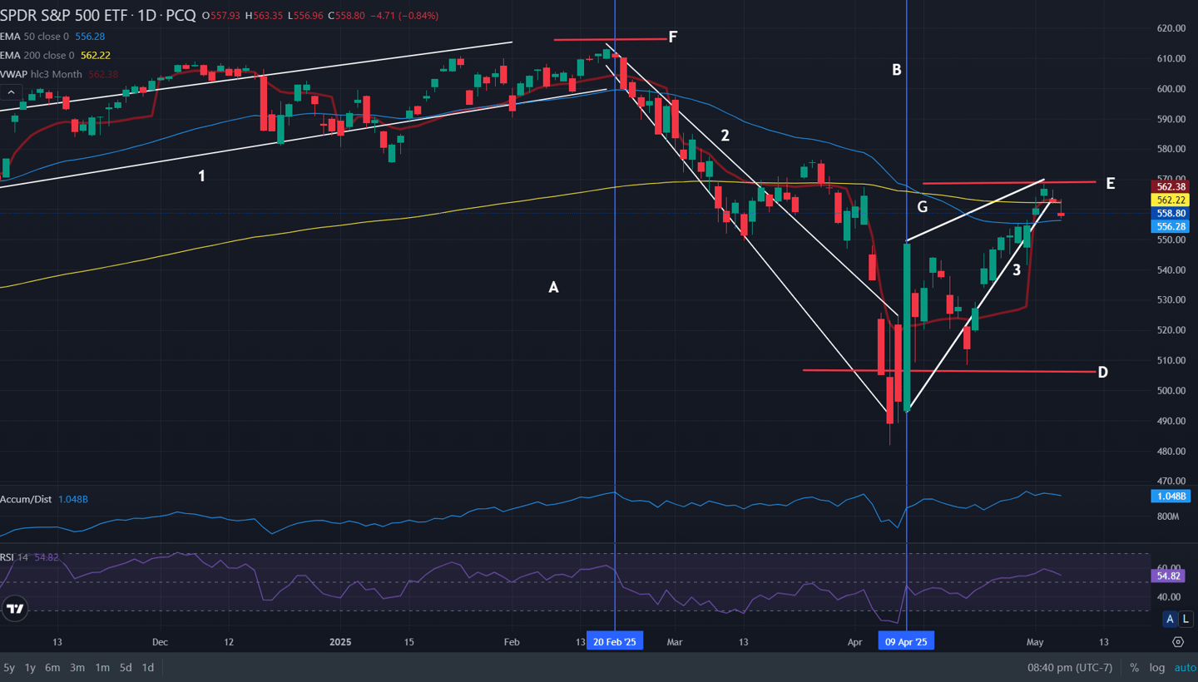
Task: Toggle the 'auto' scale option
Action: [1185, 668]
